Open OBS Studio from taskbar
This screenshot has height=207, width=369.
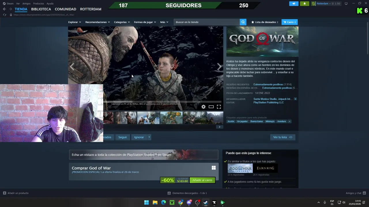[x=197, y=202]
